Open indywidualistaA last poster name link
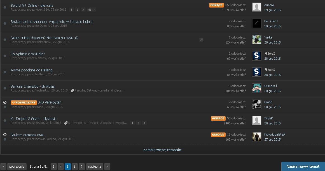Image resolution: width=325 pixels, height=171 pixels. (x=275, y=134)
